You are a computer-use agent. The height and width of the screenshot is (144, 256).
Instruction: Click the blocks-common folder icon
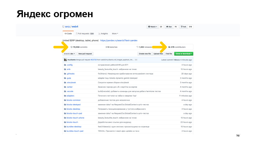coord(65,100)
